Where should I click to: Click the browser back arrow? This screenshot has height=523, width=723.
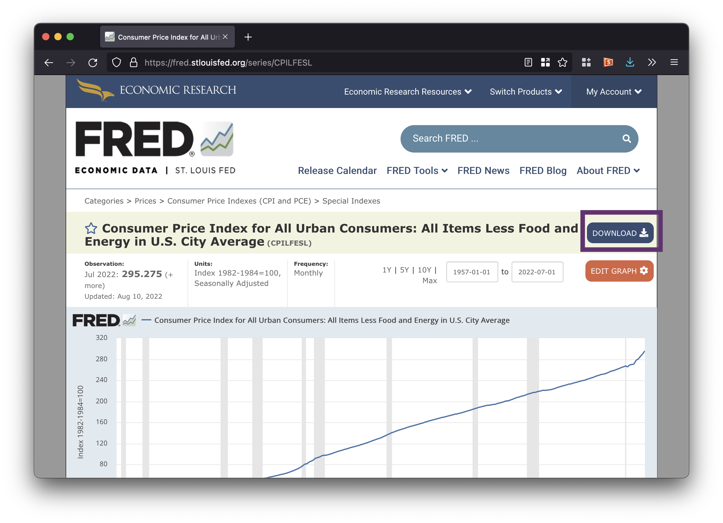[x=49, y=63]
